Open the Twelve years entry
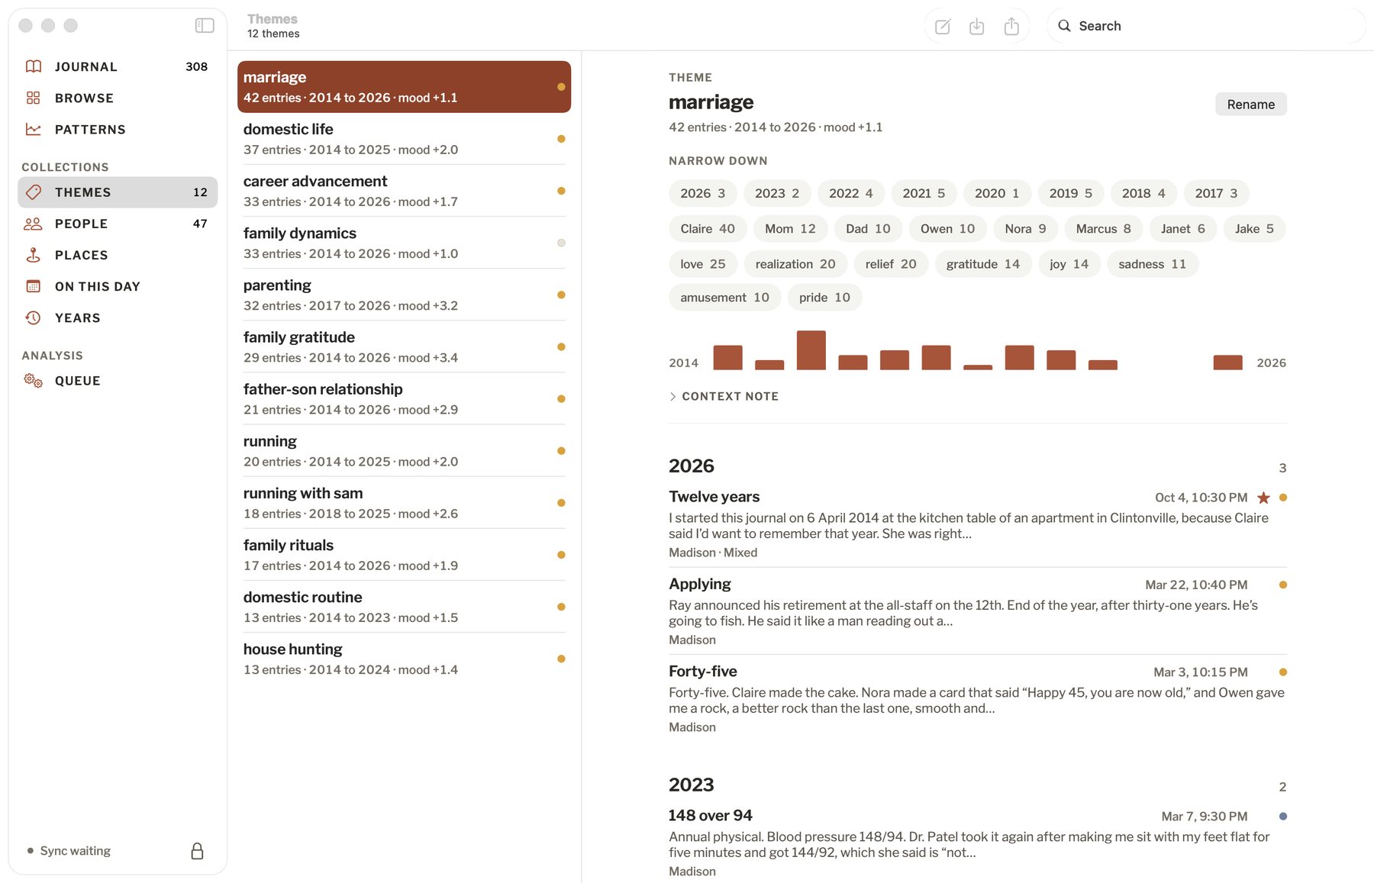The height and width of the screenshot is (883, 1374). [x=978, y=524]
